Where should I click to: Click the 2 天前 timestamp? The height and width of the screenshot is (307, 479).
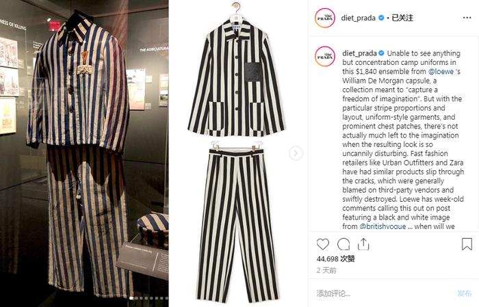(326, 270)
